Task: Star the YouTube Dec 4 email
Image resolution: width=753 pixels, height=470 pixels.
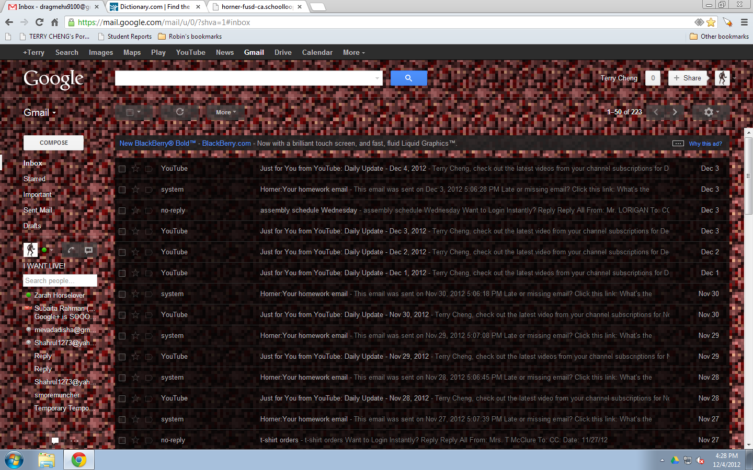Action: pos(135,169)
